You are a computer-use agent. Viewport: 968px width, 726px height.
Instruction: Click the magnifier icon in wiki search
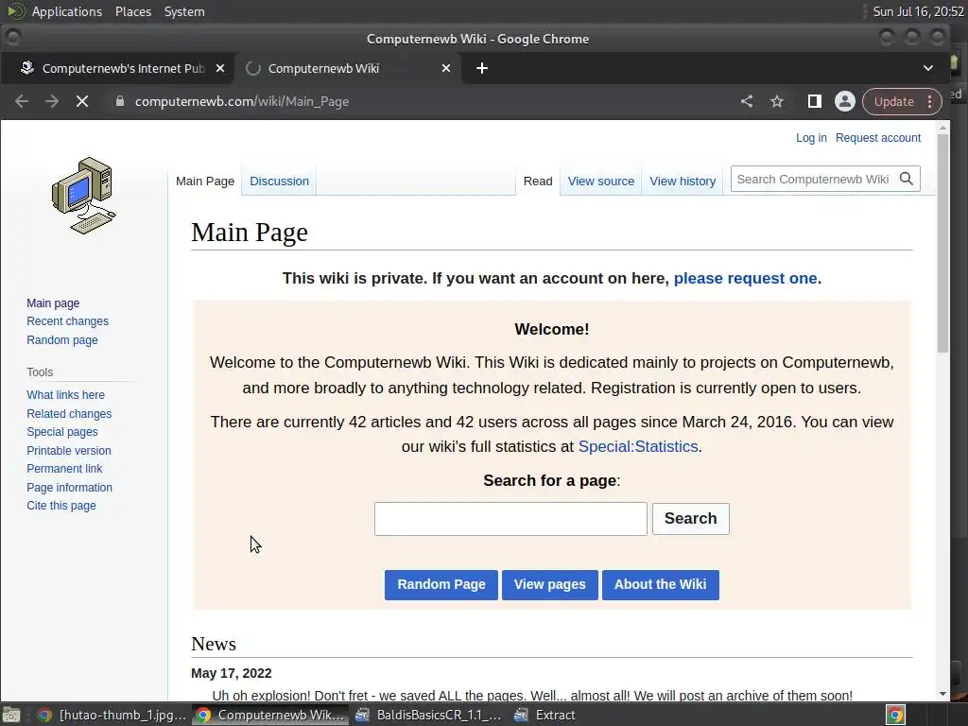(x=907, y=179)
